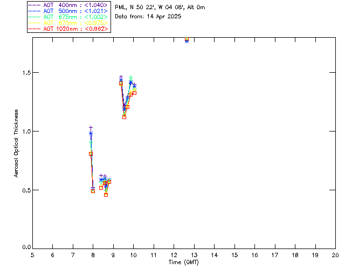The width and height of the screenshot is (345, 276).
Task: Click the x-axis tick label 5
Action: [32, 255]
